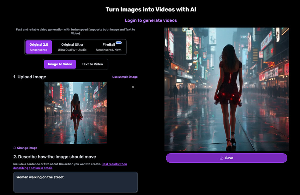Click the NEW badge on FireBall
The width and height of the screenshot is (300, 195).
119,43
